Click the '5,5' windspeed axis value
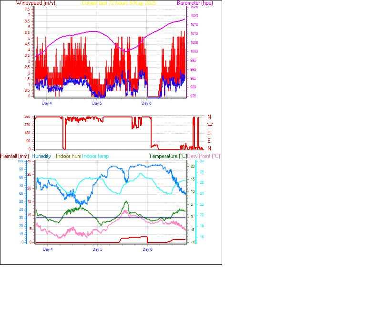 pyautogui.click(x=27, y=32)
